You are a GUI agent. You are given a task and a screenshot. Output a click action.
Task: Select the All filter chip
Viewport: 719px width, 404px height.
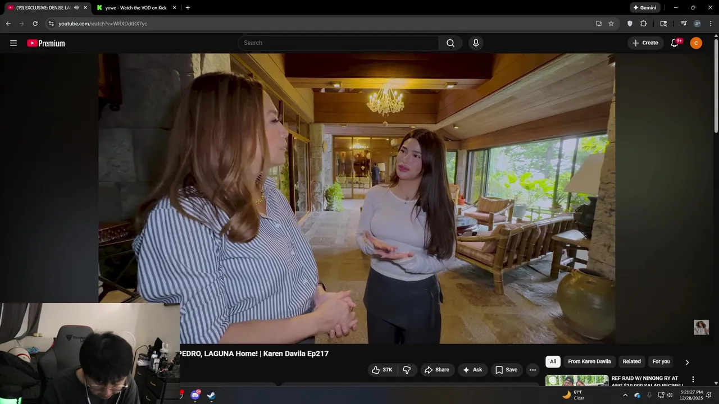pyautogui.click(x=553, y=361)
